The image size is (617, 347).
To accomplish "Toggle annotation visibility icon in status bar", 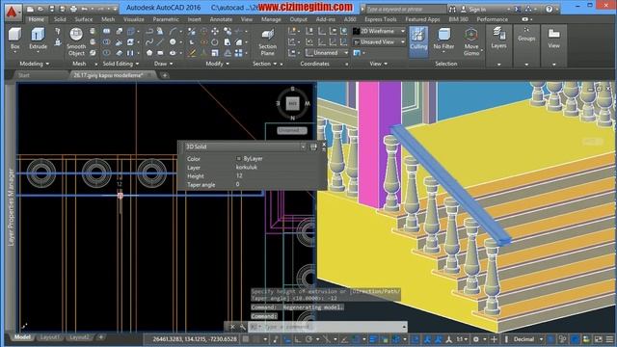I will coord(426,339).
